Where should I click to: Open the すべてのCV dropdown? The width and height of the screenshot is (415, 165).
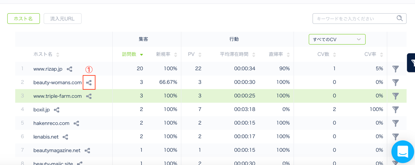337,39
